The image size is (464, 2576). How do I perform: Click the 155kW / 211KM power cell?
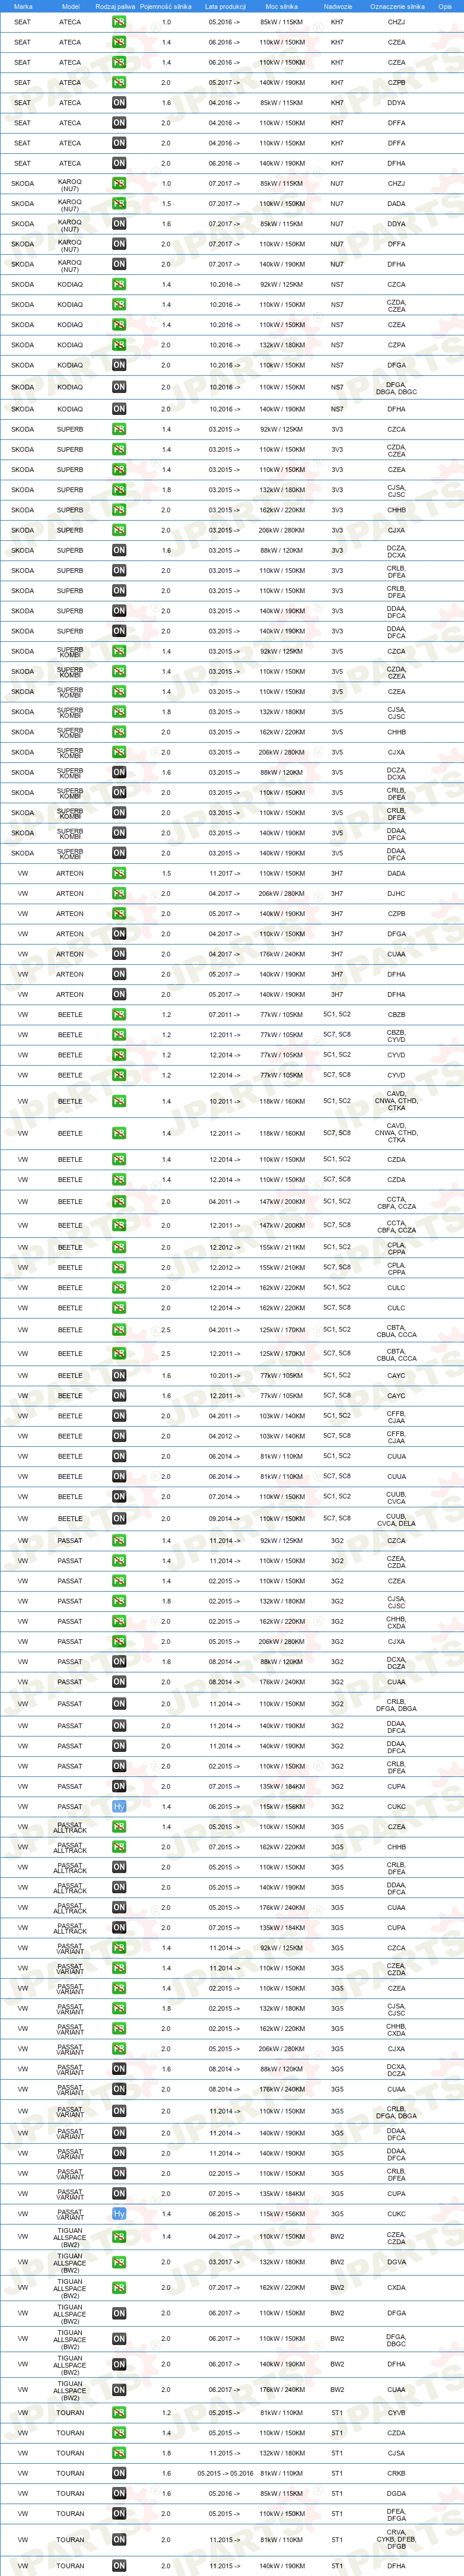point(282,1247)
